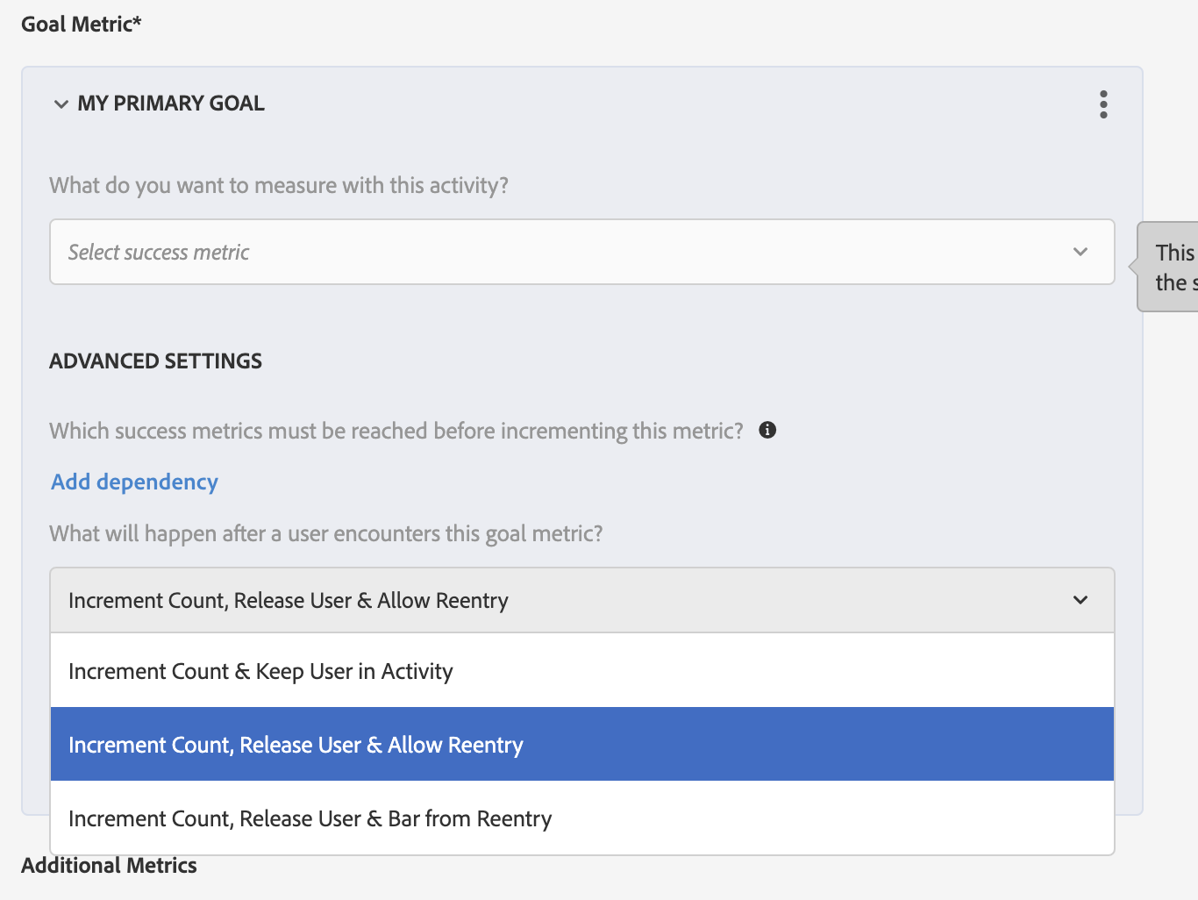The width and height of the screenshot is (1198, 900).
Task: Open the three-dot options menu for My Primary Goal
Action: 1103,104
